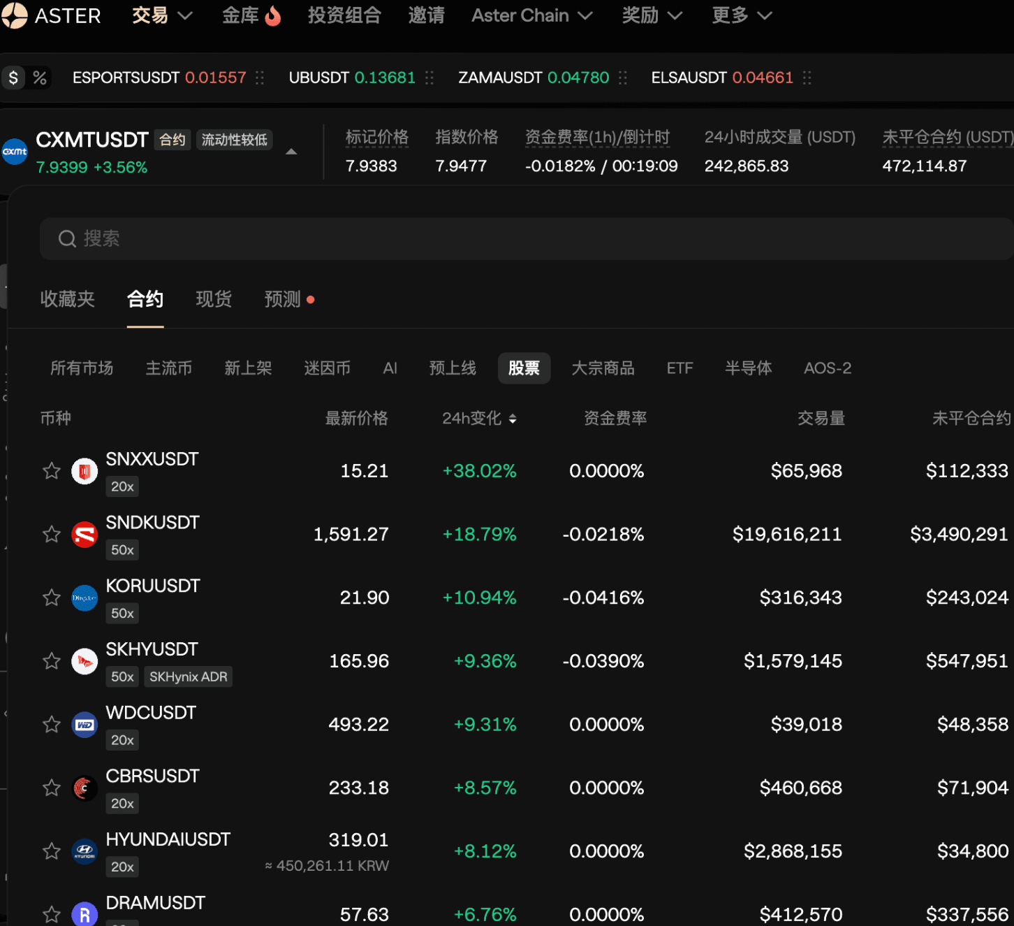The height and width of the screenshot is (926, 1014).
Task: Click the SNXXUSDT coin logo
Action: click(84, 472)
